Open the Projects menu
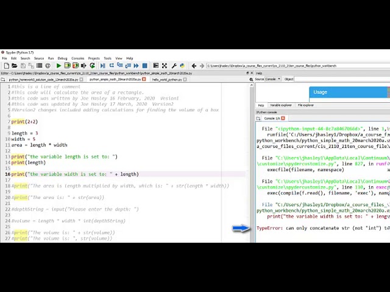 click(94, 58)
